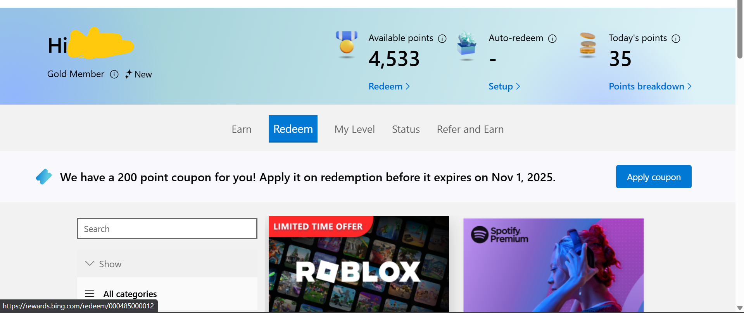
Task: Click the scrollbar down arrow
Action: (x=740, y=308)
